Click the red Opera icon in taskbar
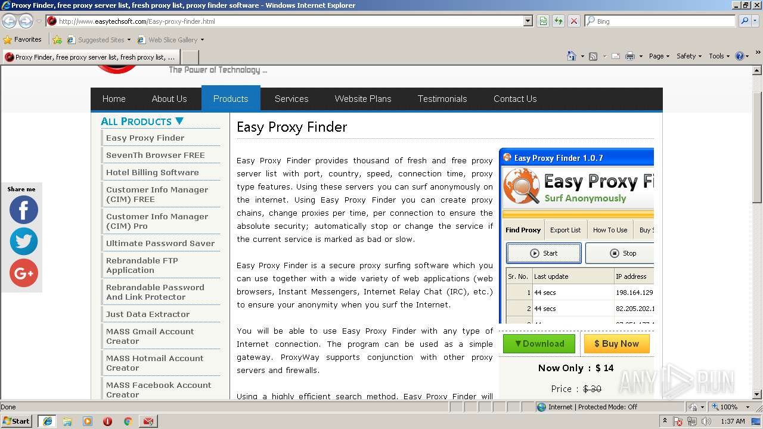Image resolution: width=763 pixels, height=429 pixels. (x=107, y=421)
